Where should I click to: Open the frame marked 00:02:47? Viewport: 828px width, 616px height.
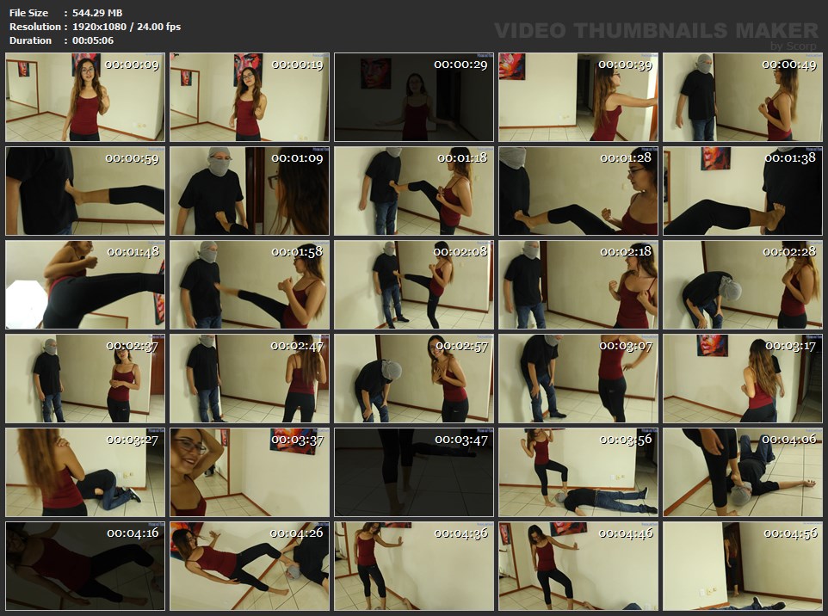click(x=250, y=379)
